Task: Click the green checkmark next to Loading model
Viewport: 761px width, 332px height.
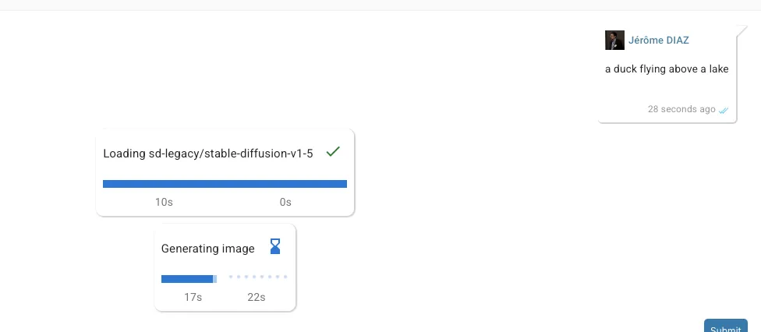Action: [333, 152]
